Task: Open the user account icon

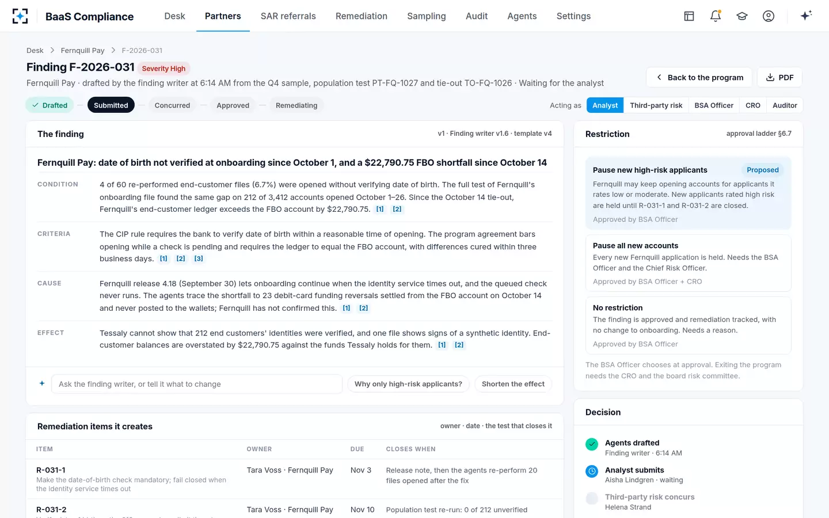Action: 769,16
